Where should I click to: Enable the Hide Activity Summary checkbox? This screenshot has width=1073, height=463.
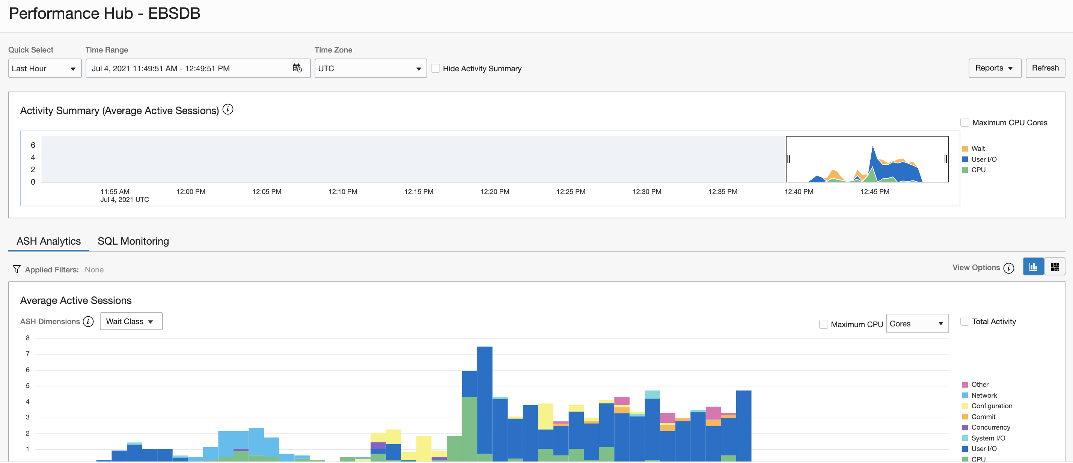[x=436, y=68]
